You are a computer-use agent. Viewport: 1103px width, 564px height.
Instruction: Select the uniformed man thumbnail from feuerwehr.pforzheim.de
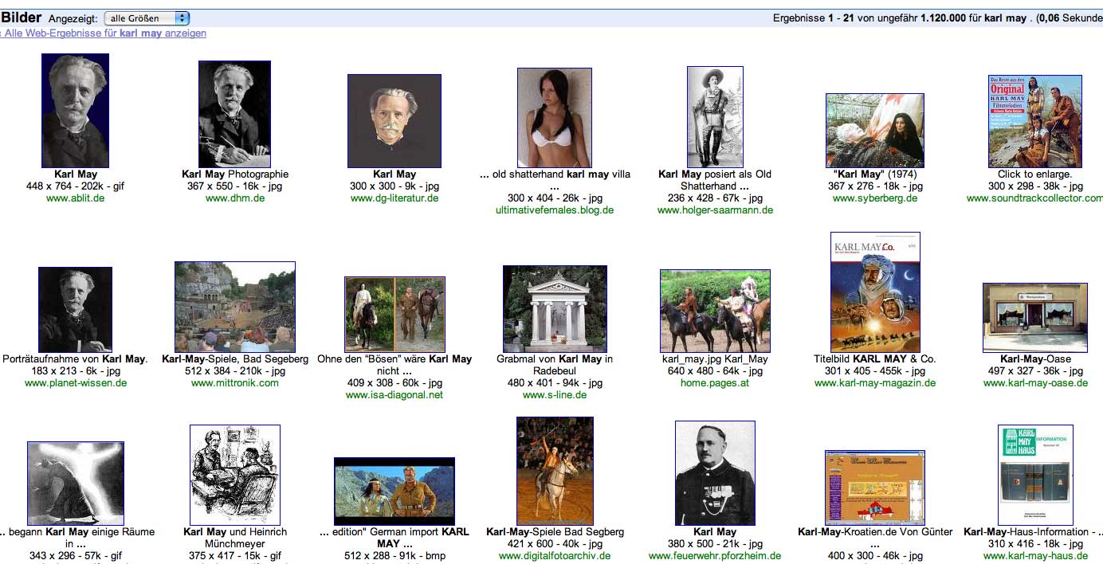coord(715,473)
